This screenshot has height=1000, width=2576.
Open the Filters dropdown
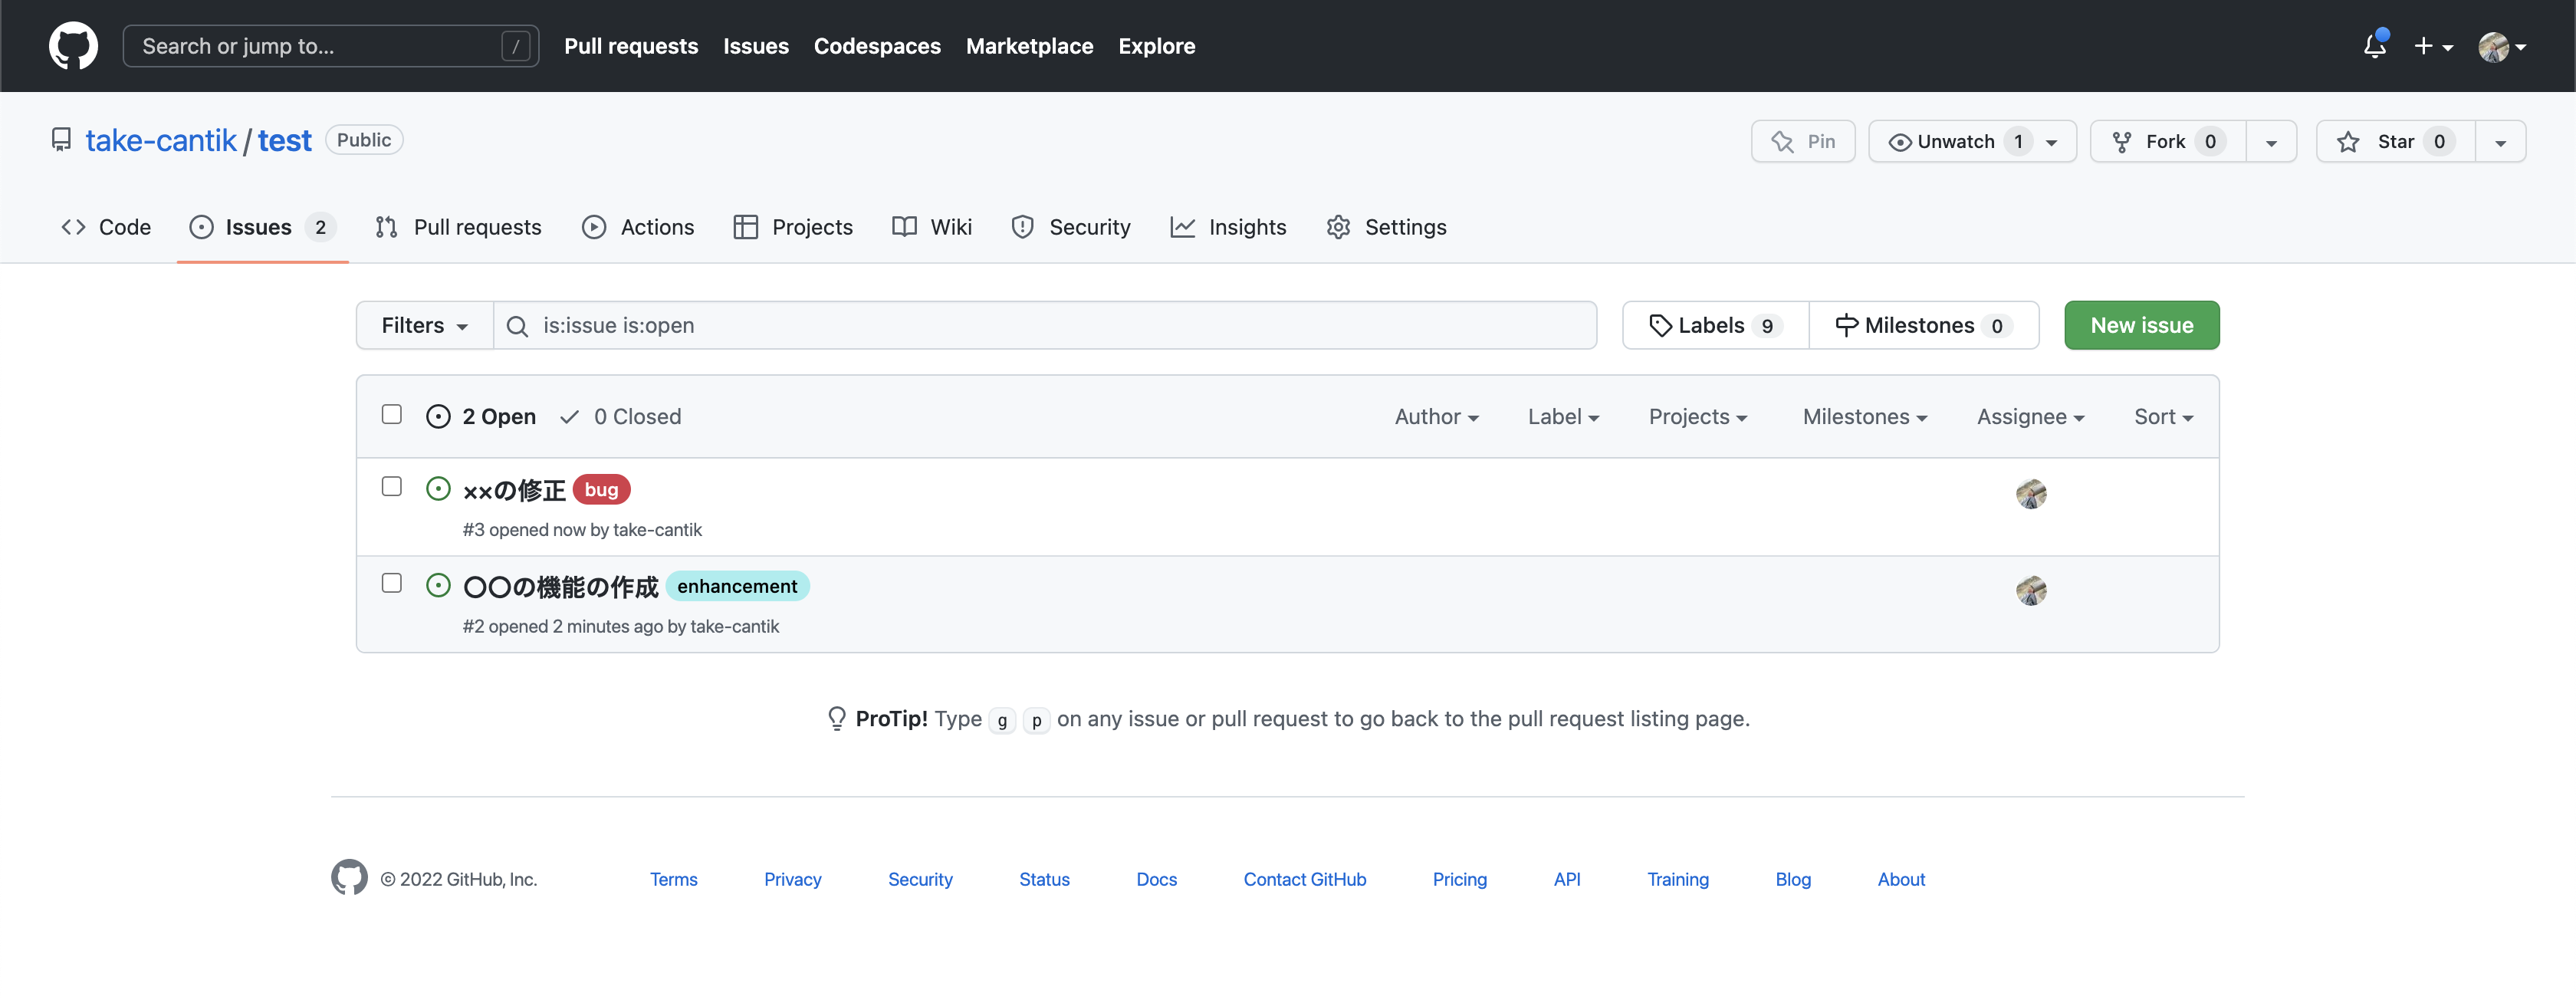[x=423, y=325]
